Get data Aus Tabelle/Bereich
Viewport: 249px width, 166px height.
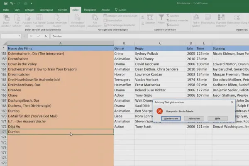[39, 21]
